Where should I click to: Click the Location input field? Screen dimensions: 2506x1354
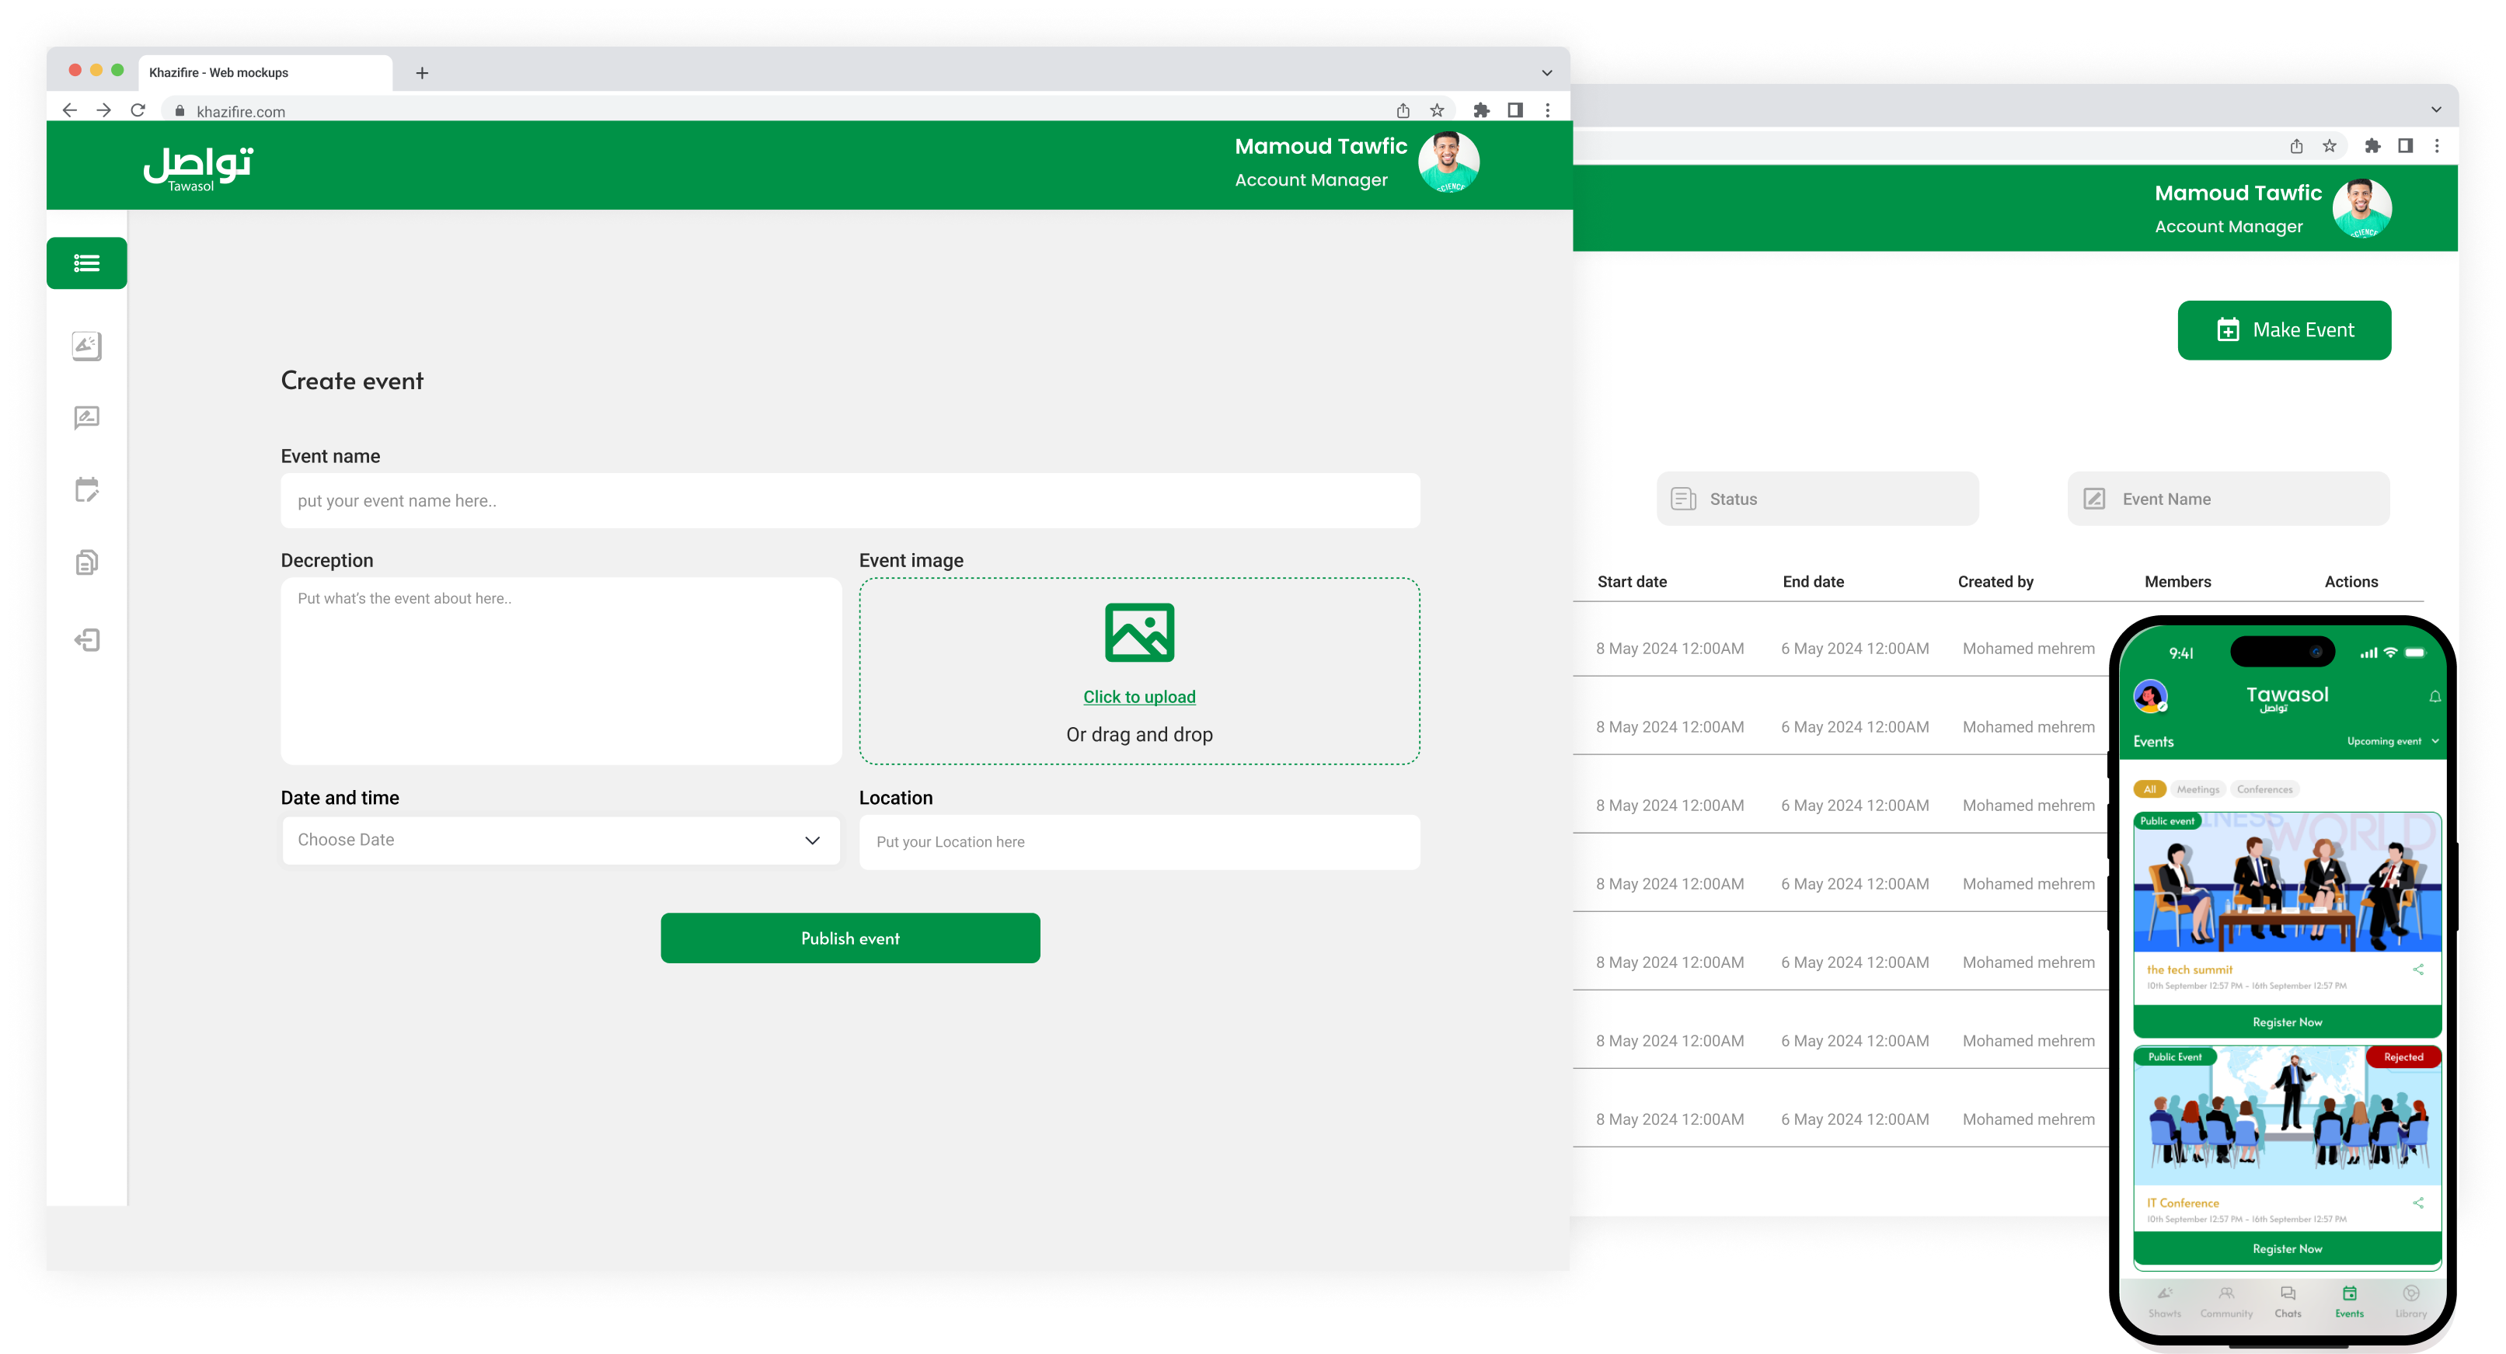pyautogui.click(x=1139, y=842)
